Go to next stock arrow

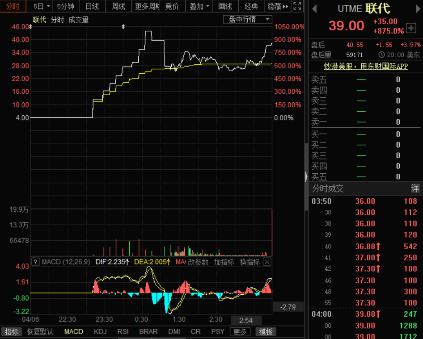pos(418,9)
